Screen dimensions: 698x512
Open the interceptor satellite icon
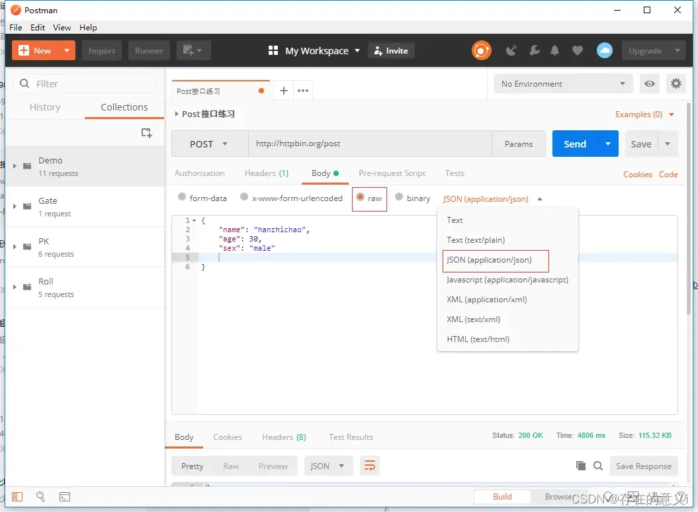(511, 50)
